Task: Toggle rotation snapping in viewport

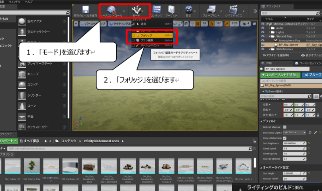Action: pos(212,24)
